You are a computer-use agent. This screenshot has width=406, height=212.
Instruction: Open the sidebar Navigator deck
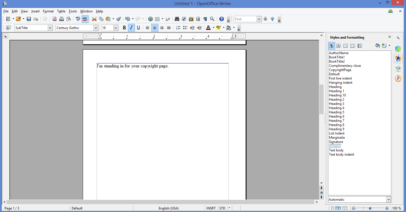398,78
